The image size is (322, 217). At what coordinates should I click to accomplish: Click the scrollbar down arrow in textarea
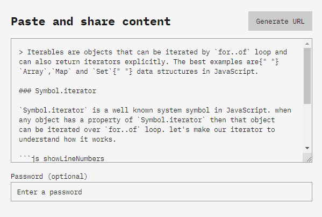307,148
